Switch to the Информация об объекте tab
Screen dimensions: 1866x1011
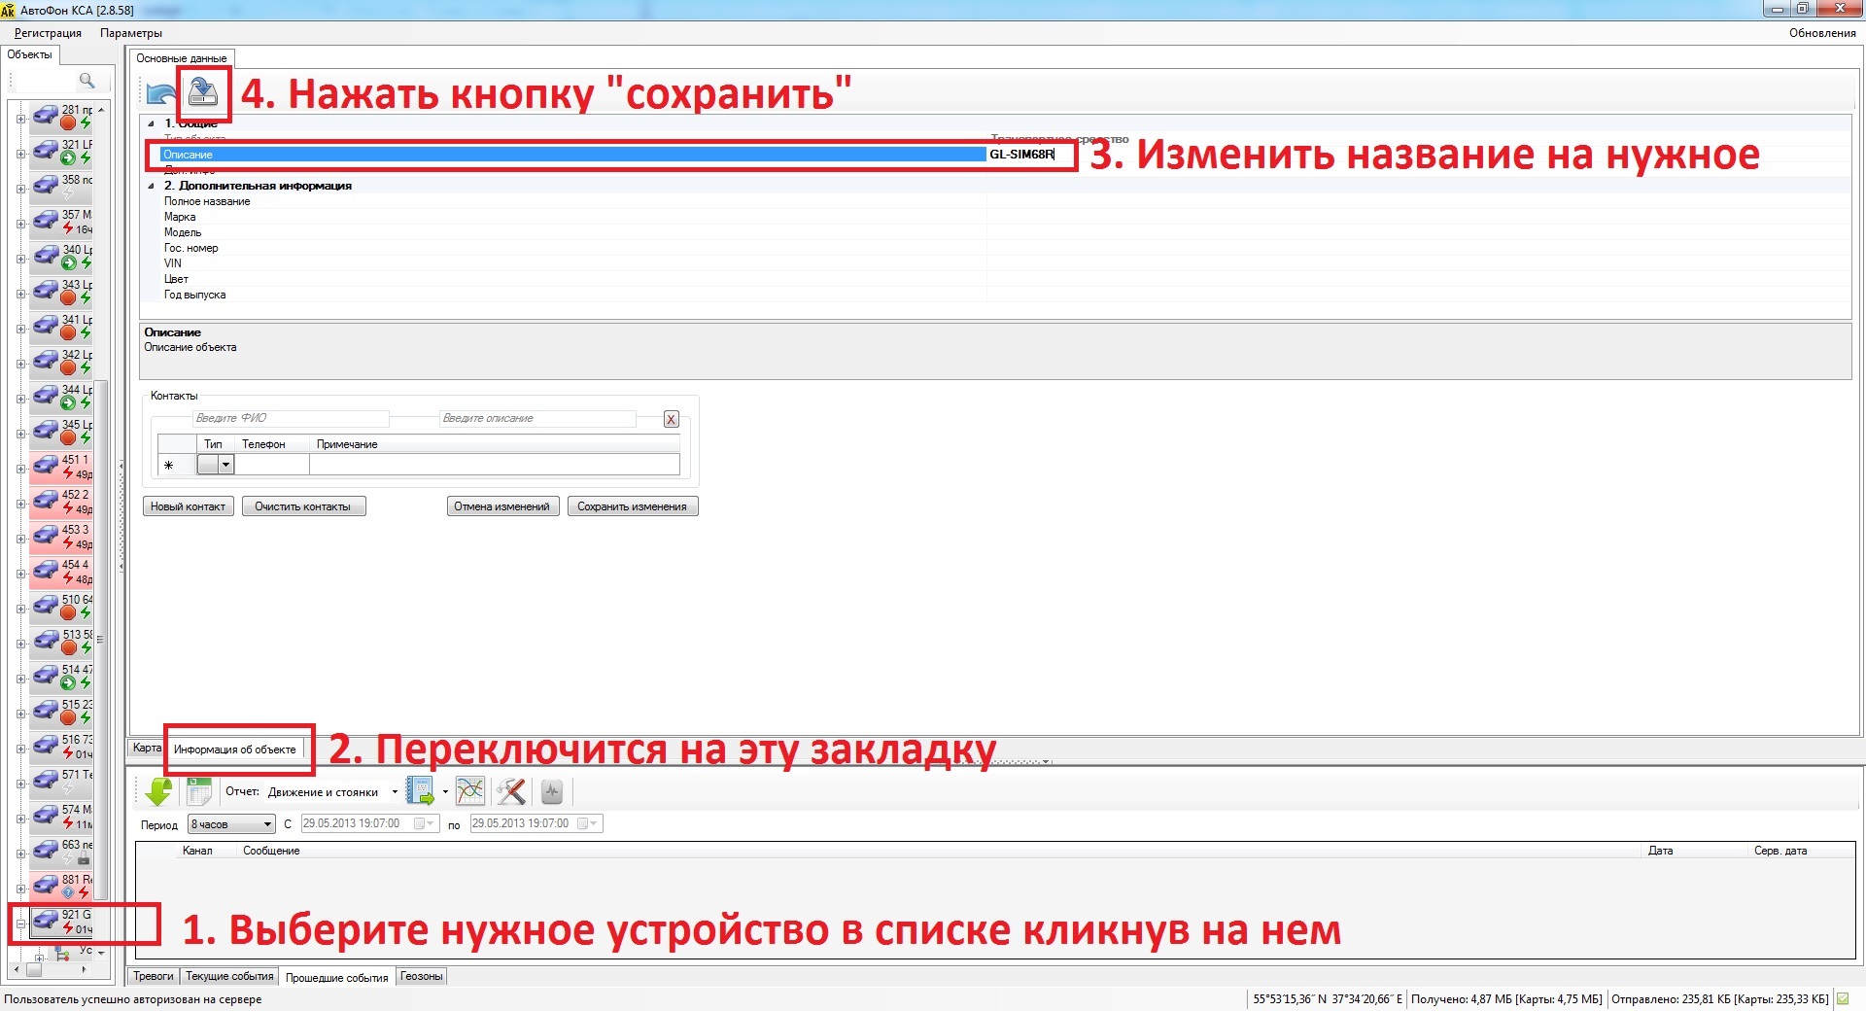click(x=234, y=750)
